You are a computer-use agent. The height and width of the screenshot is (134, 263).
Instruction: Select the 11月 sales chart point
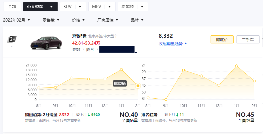click(x=88, y=79)
